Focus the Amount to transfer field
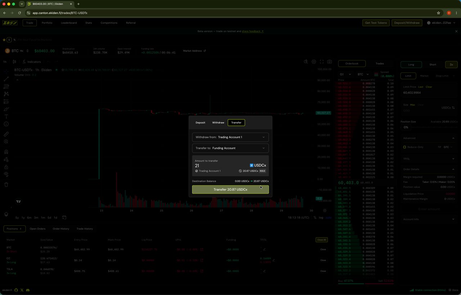The height and width of the screenshot is (295, 461). point(219,166)
